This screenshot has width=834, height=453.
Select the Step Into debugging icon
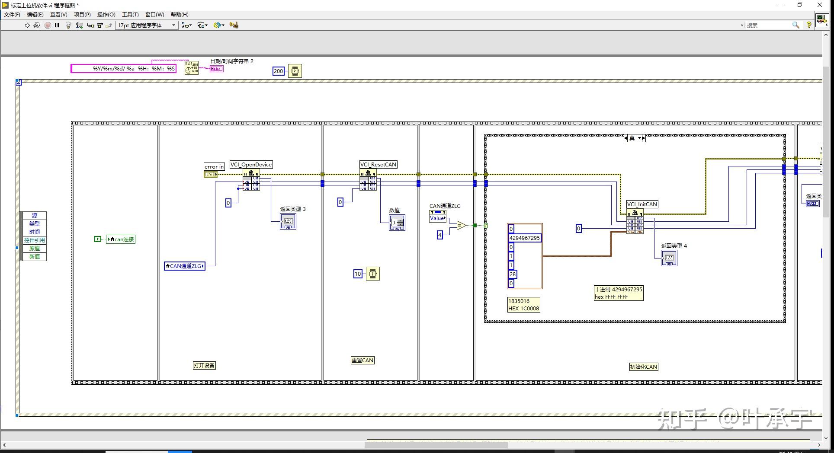point(90,25)
